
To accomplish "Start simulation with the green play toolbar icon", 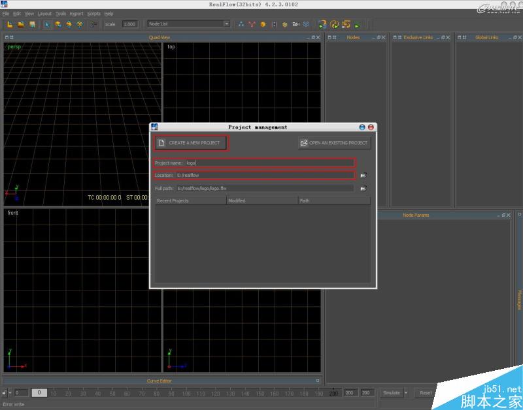I will [x=356, y=25].
